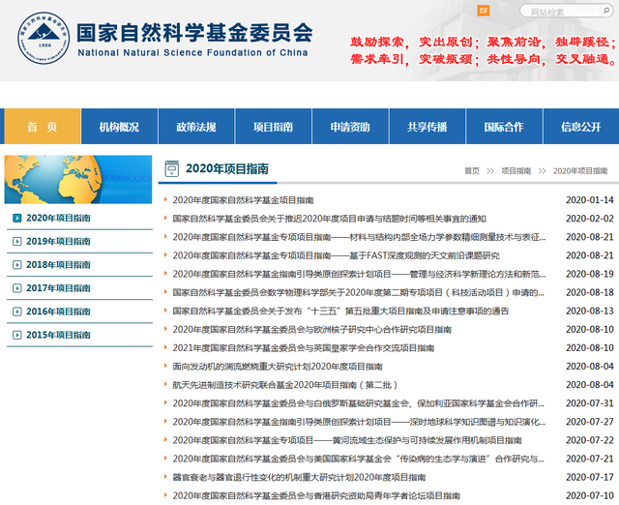The height and width of the screenshot is (505, 619).
Task: Click the globe banner image in sidebar
Action: click(78, 179)
